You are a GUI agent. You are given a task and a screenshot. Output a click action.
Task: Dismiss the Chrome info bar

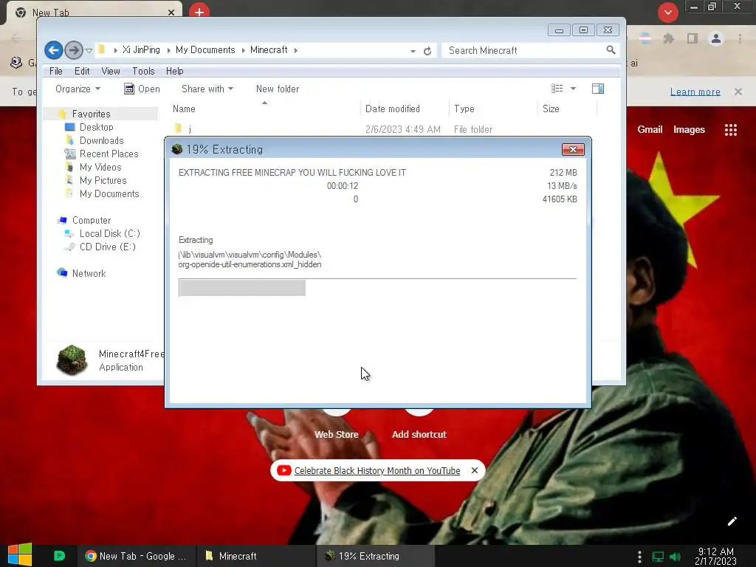pos(738,92)
